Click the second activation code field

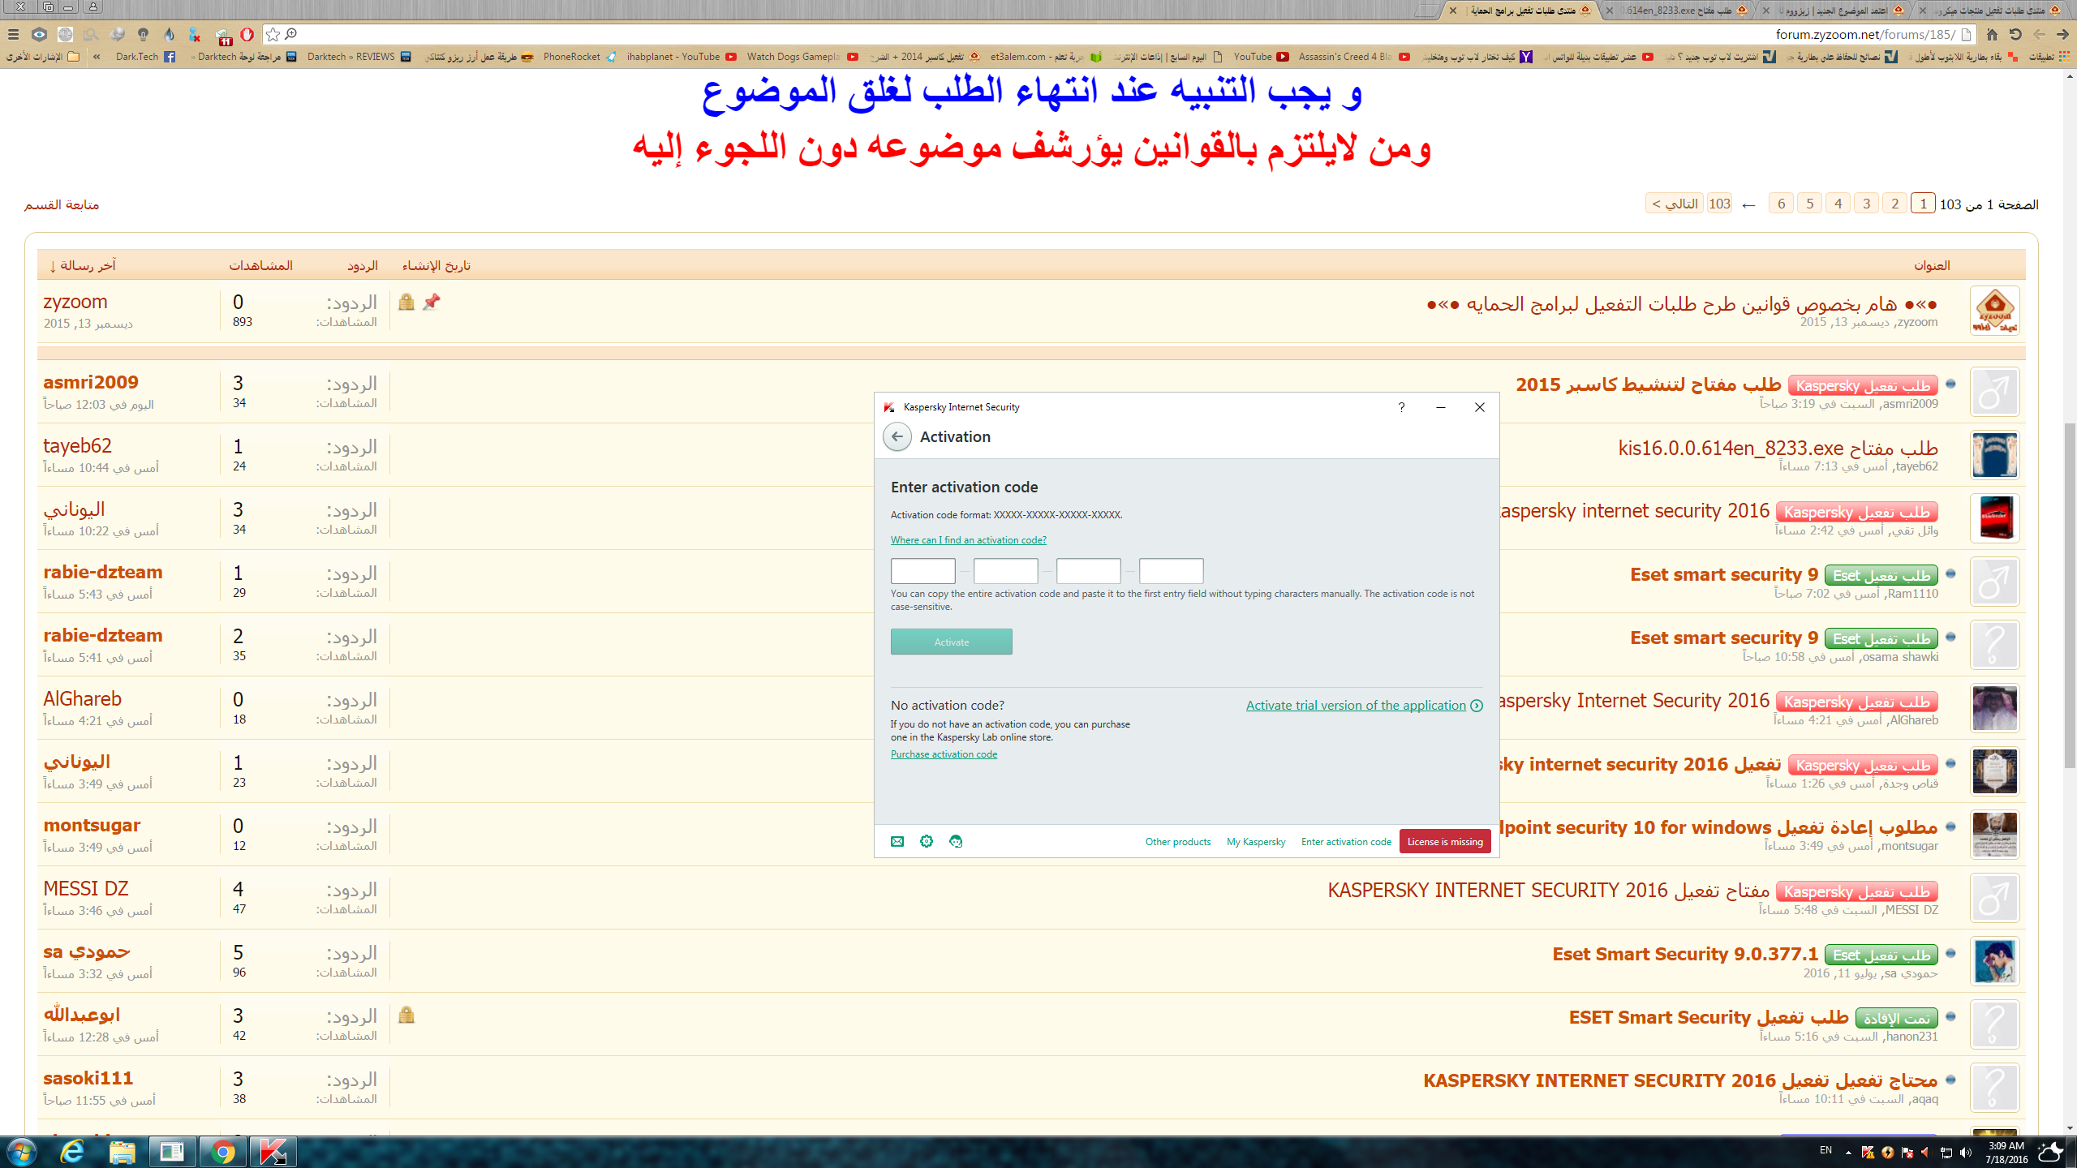click(1005, 571)
